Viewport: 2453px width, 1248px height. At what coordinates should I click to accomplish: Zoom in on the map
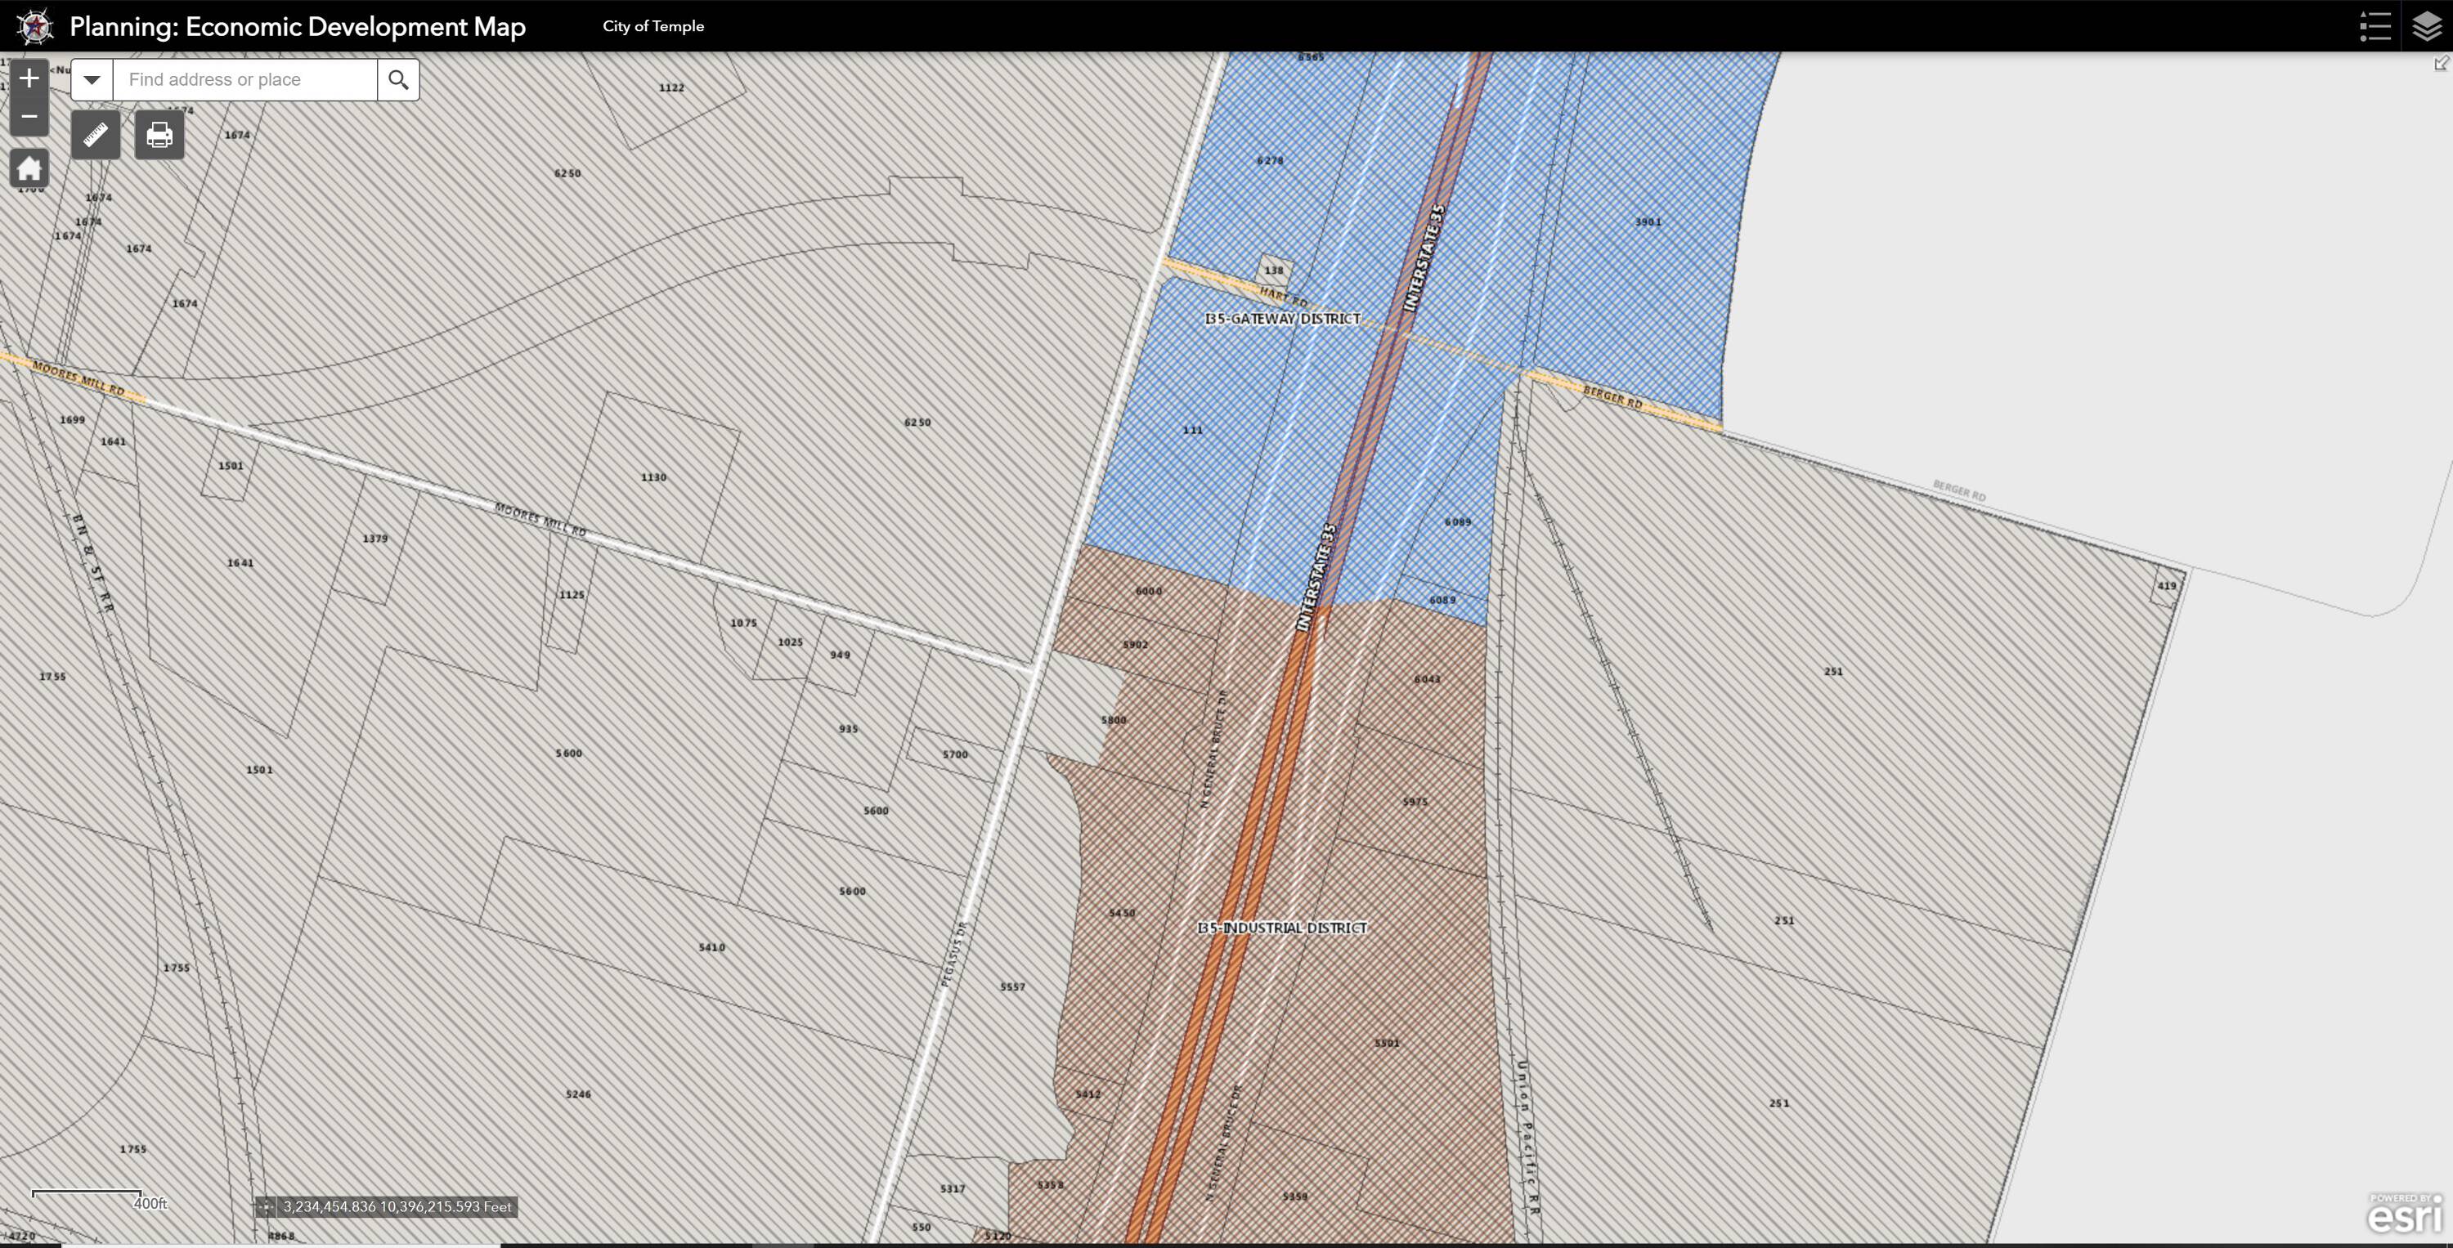(29, 78)
